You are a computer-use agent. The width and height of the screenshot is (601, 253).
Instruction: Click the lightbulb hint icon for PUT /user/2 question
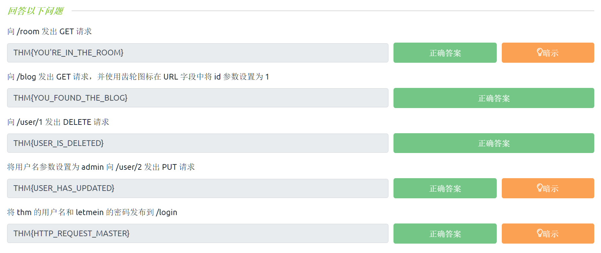click(539, 188)
